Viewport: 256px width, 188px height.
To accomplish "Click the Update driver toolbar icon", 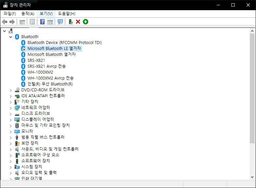I will (70, 22).
